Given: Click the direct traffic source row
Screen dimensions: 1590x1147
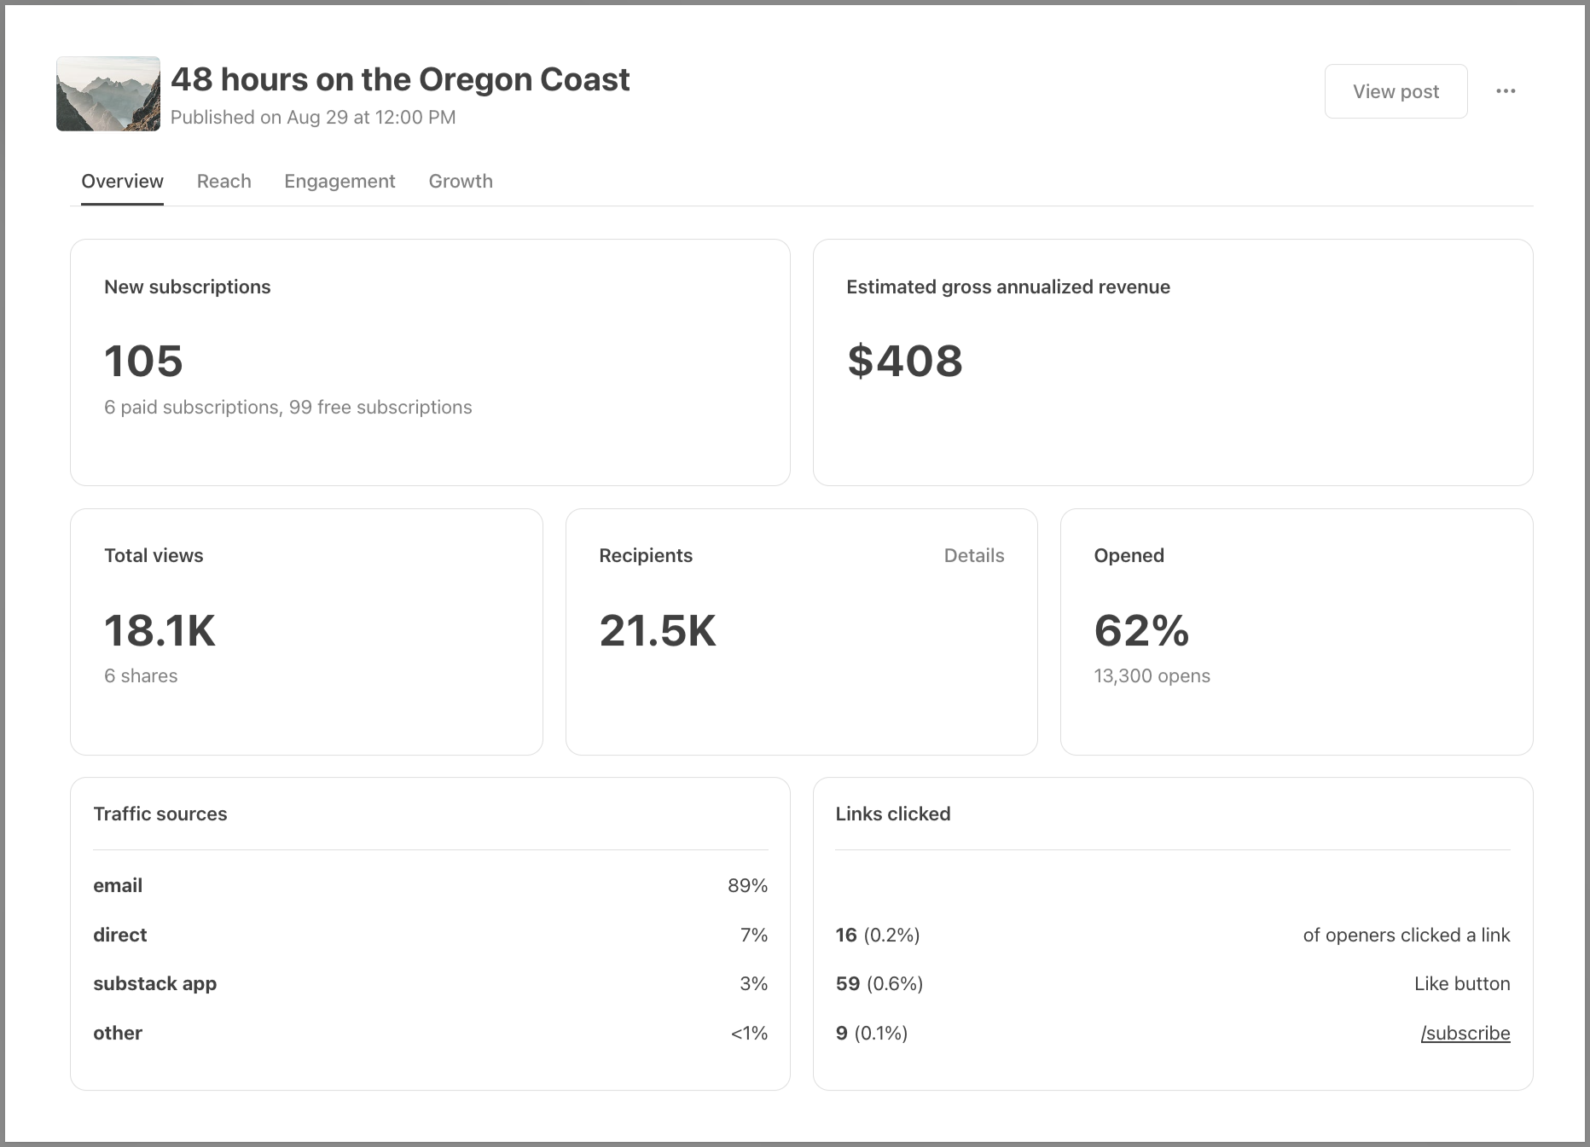Looking at the screenshot, I should pyautogui.click(x=431, y=935).
